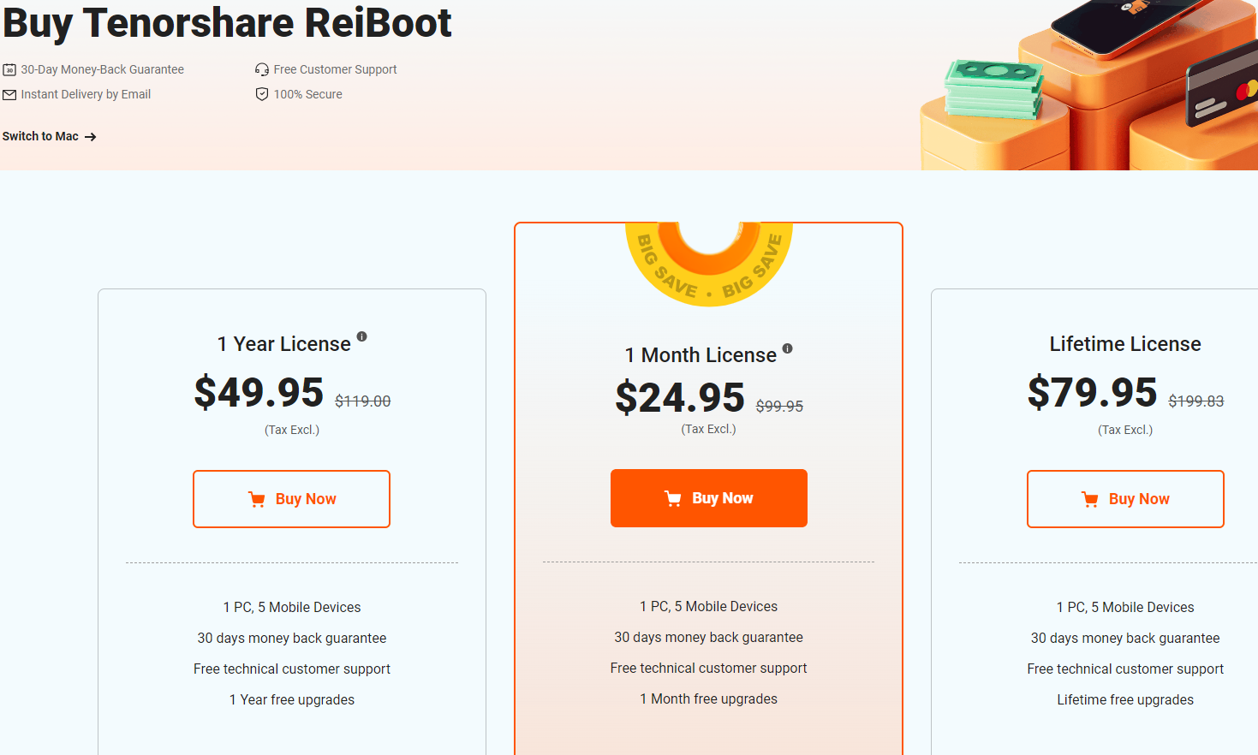Click the info icon beside 1 Month License

point(788,348)
